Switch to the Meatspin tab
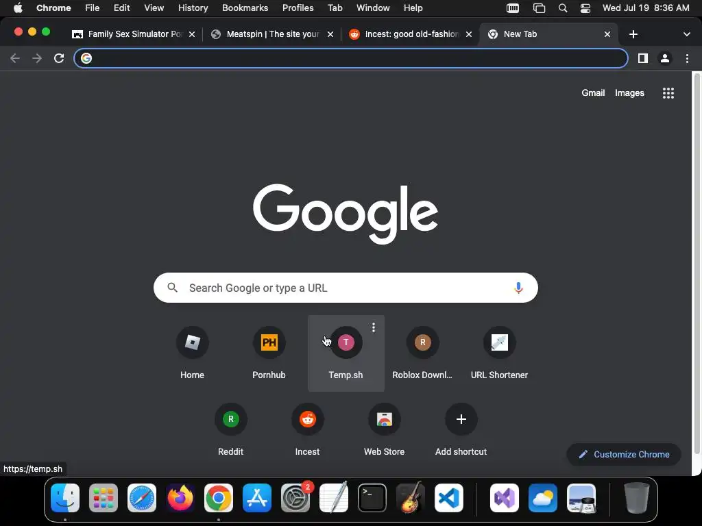702x526 pixels. (273, 34)
